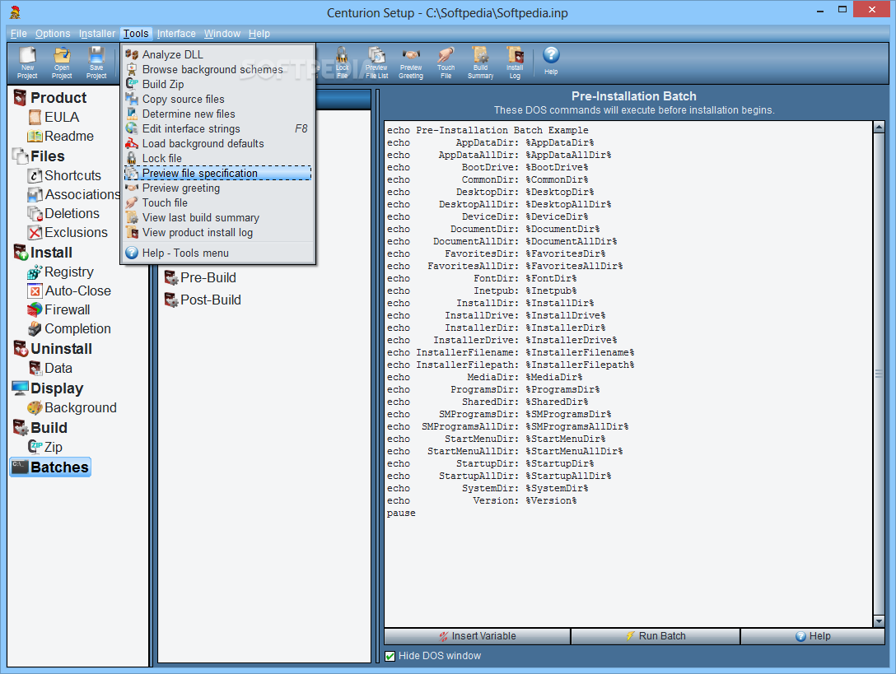Choose Build Zip from Tools menu
Image resolution: width=896 pixels, height=674 pixels.
pos(217,84)
